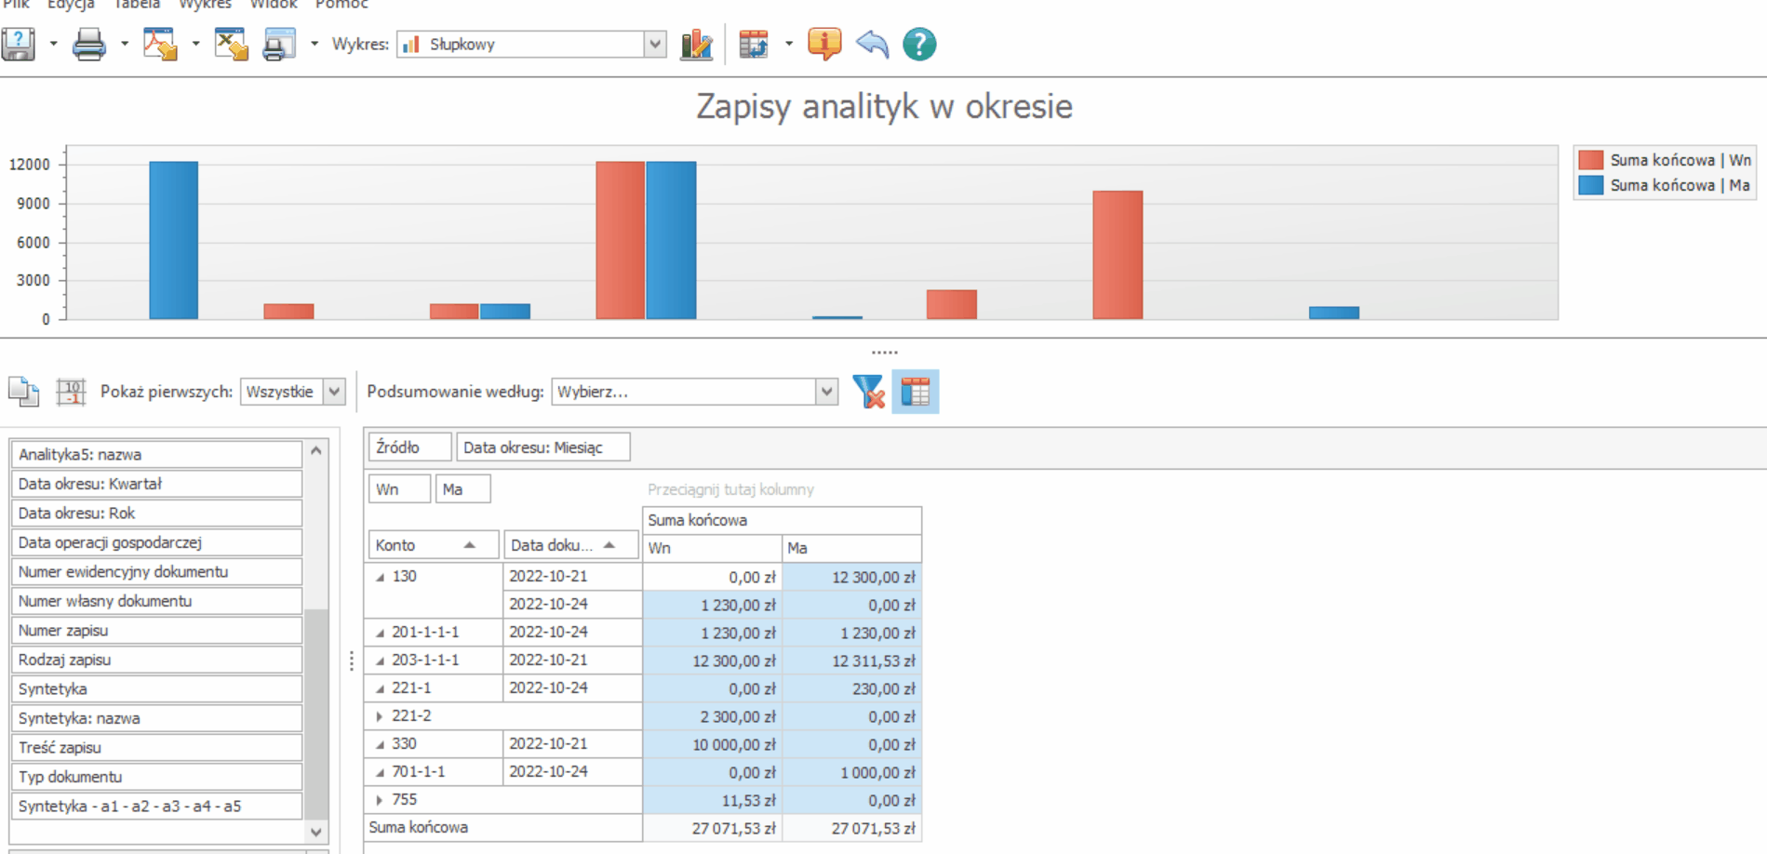This screenshot has height=854, width=1767.
Task: Click the teal help question mark icon
Action: (919, 44)
